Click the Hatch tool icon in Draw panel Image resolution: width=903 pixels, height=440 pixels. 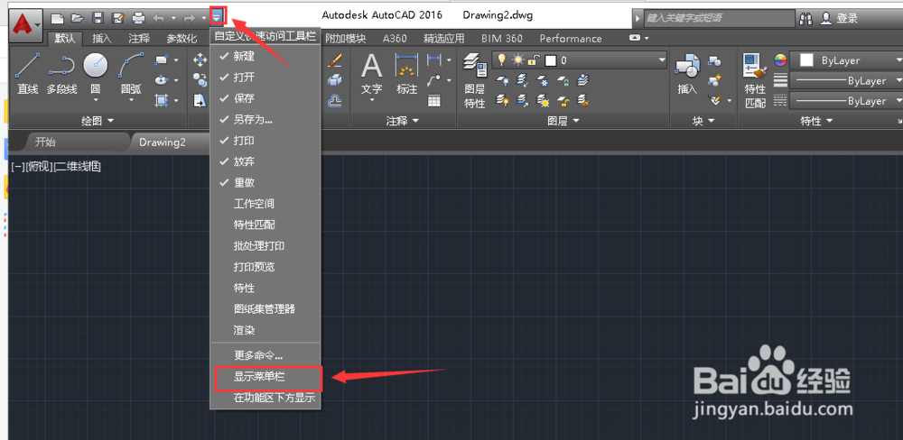162,100
